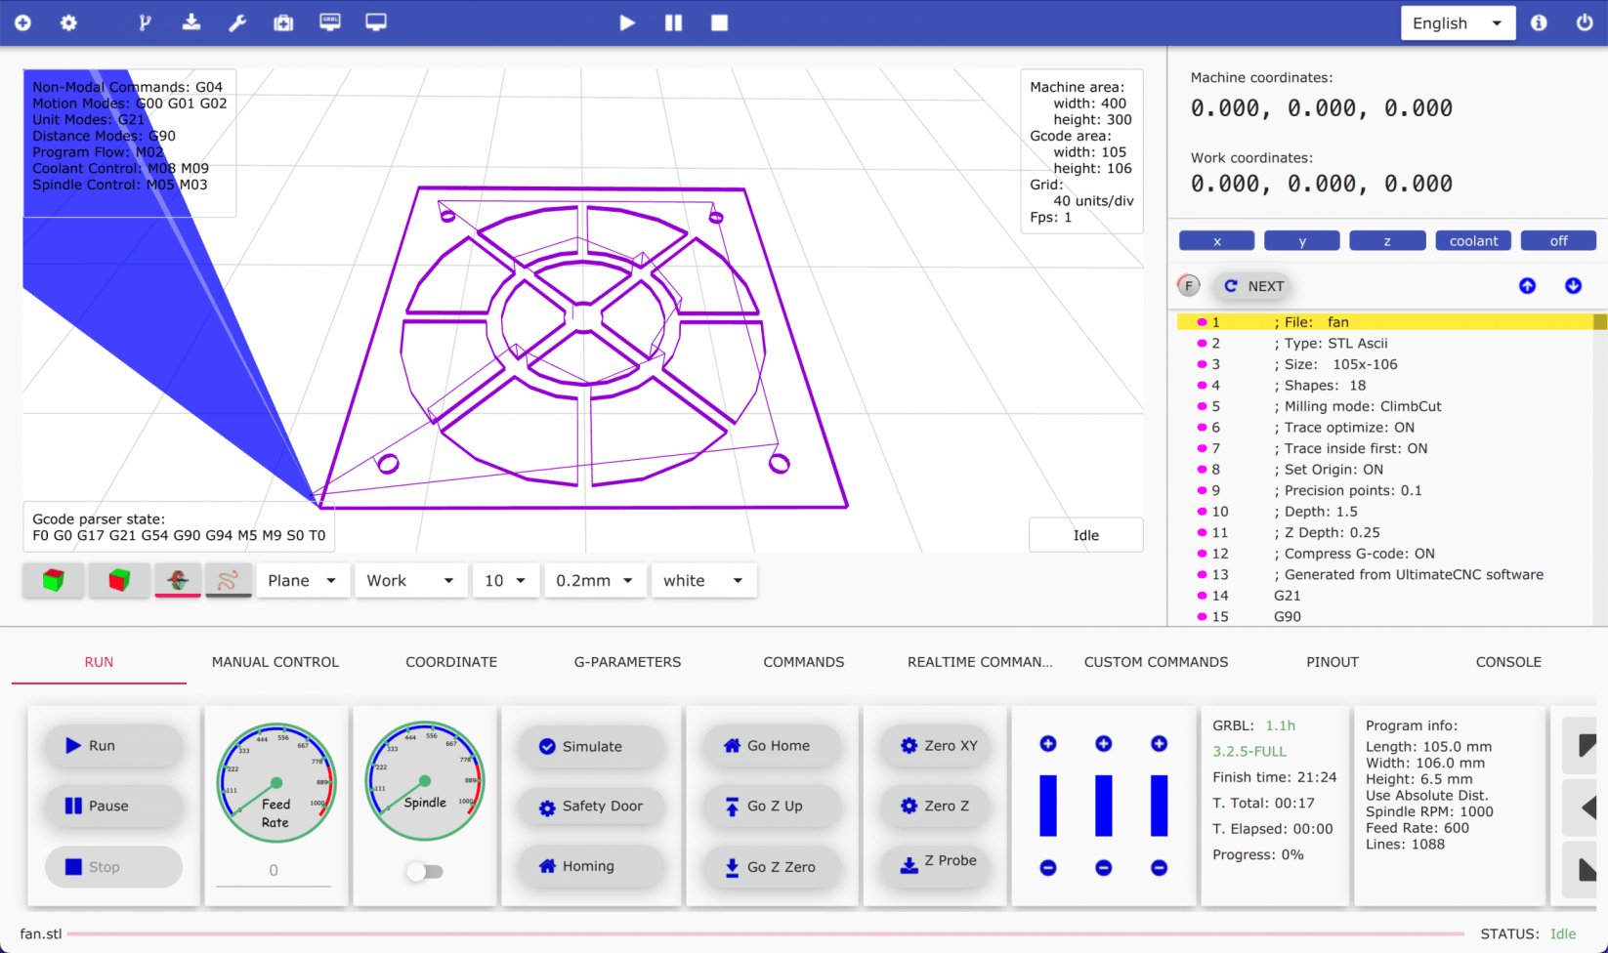The width and height of the screenshot is (1608, 953).
Task: Click the branch/fork icon in top toolbar
Action: click(145, 22)
